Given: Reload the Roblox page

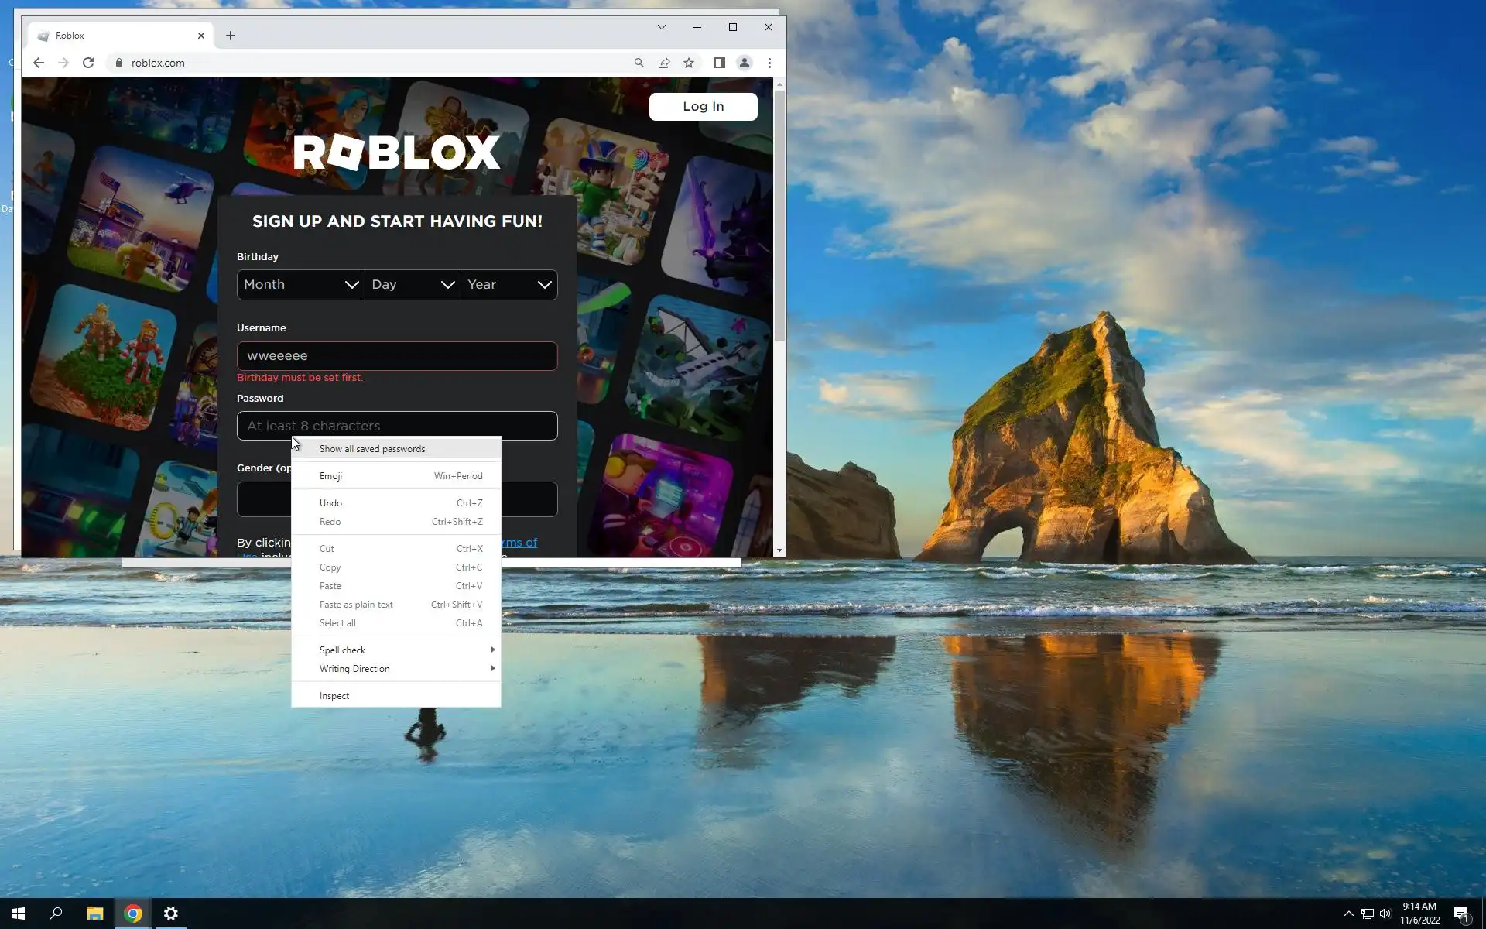Looking at the screenshot, I should (x=88, y=63).
